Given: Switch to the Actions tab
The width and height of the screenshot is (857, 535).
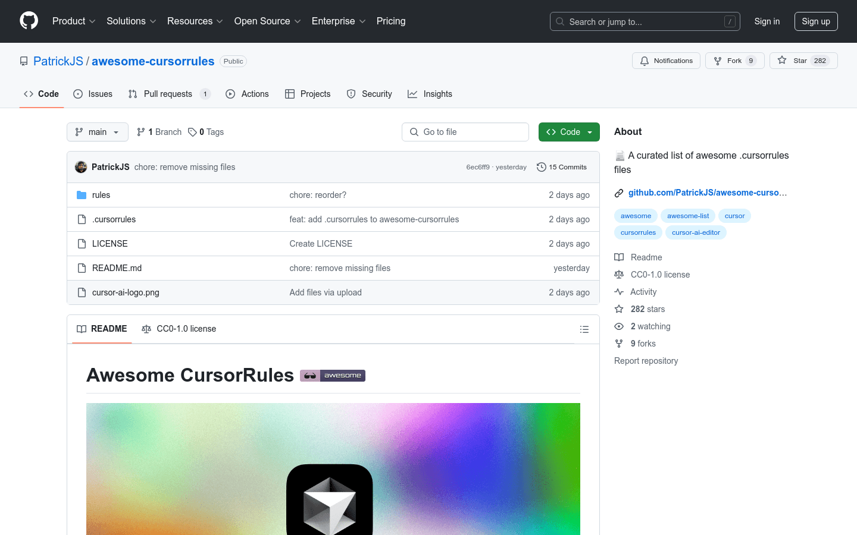Looking at the screenshot, I should point(248,94).
